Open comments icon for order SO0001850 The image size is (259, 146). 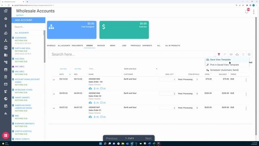tap(103, 88)
